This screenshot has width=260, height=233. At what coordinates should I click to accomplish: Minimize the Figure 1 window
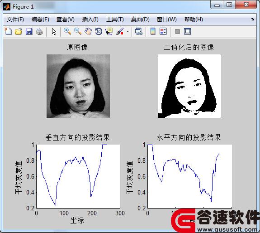coord(217,5)
